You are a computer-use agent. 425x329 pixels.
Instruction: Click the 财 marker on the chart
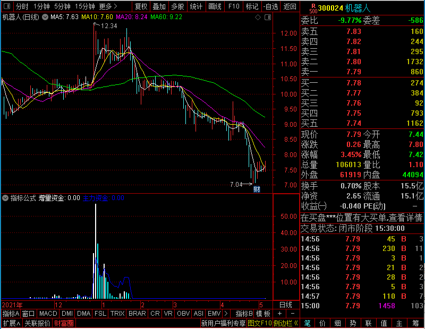pyautogui.click(x=257, y=189)
